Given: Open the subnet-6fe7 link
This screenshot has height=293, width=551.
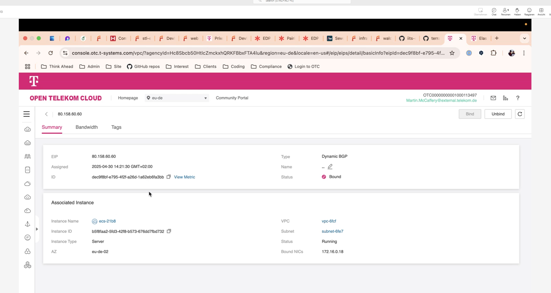Looking at the screenshot, I should [333, 231].
